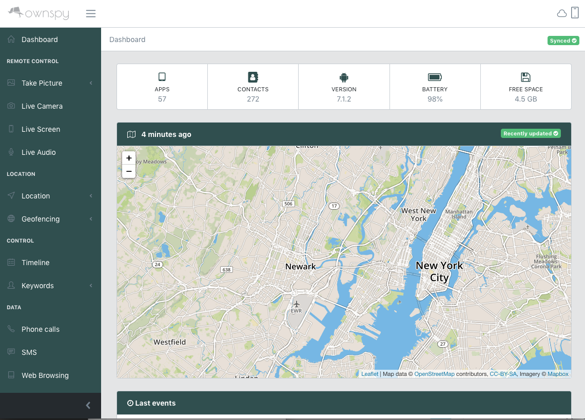Zoom in on the map
Viewport: 585px width, 420px height.
pos(129,158)
